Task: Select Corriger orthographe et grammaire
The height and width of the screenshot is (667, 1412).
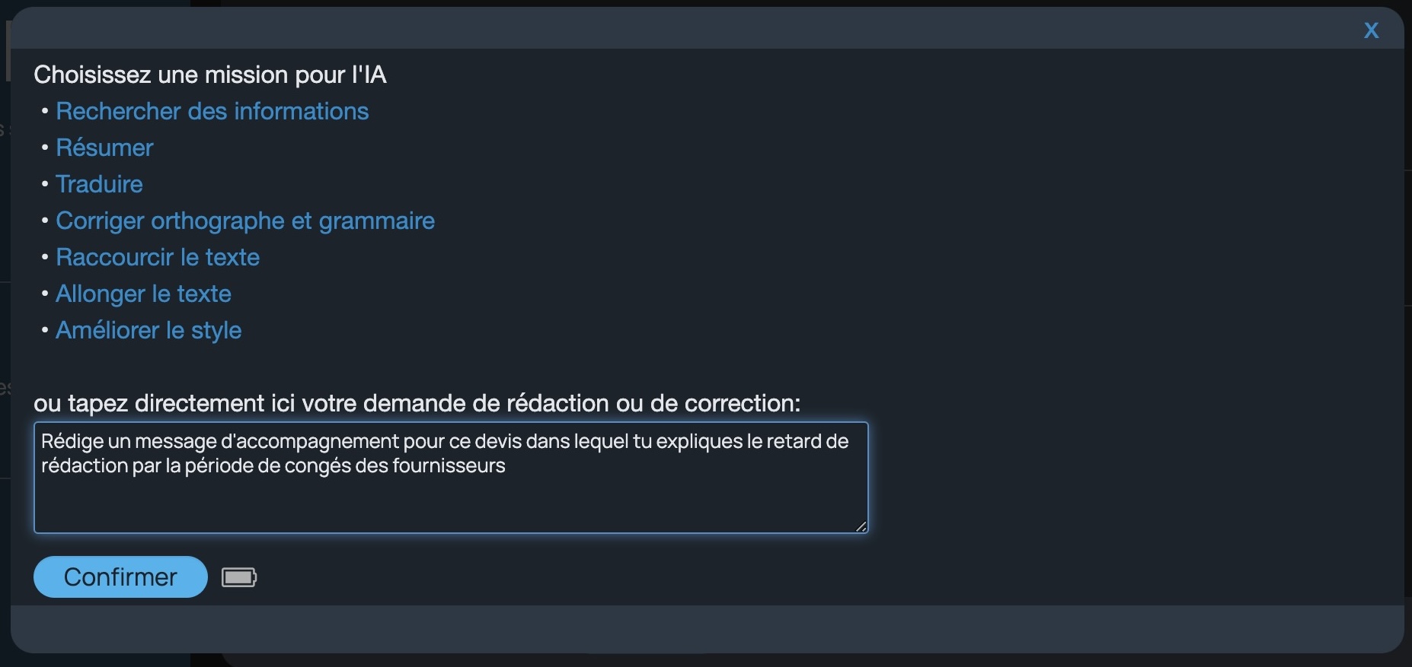Action: tap(245, 221)
